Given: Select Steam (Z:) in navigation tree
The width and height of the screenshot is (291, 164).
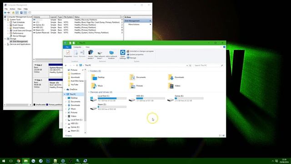Looking at the screenshot, I should (x=73, y=131).
